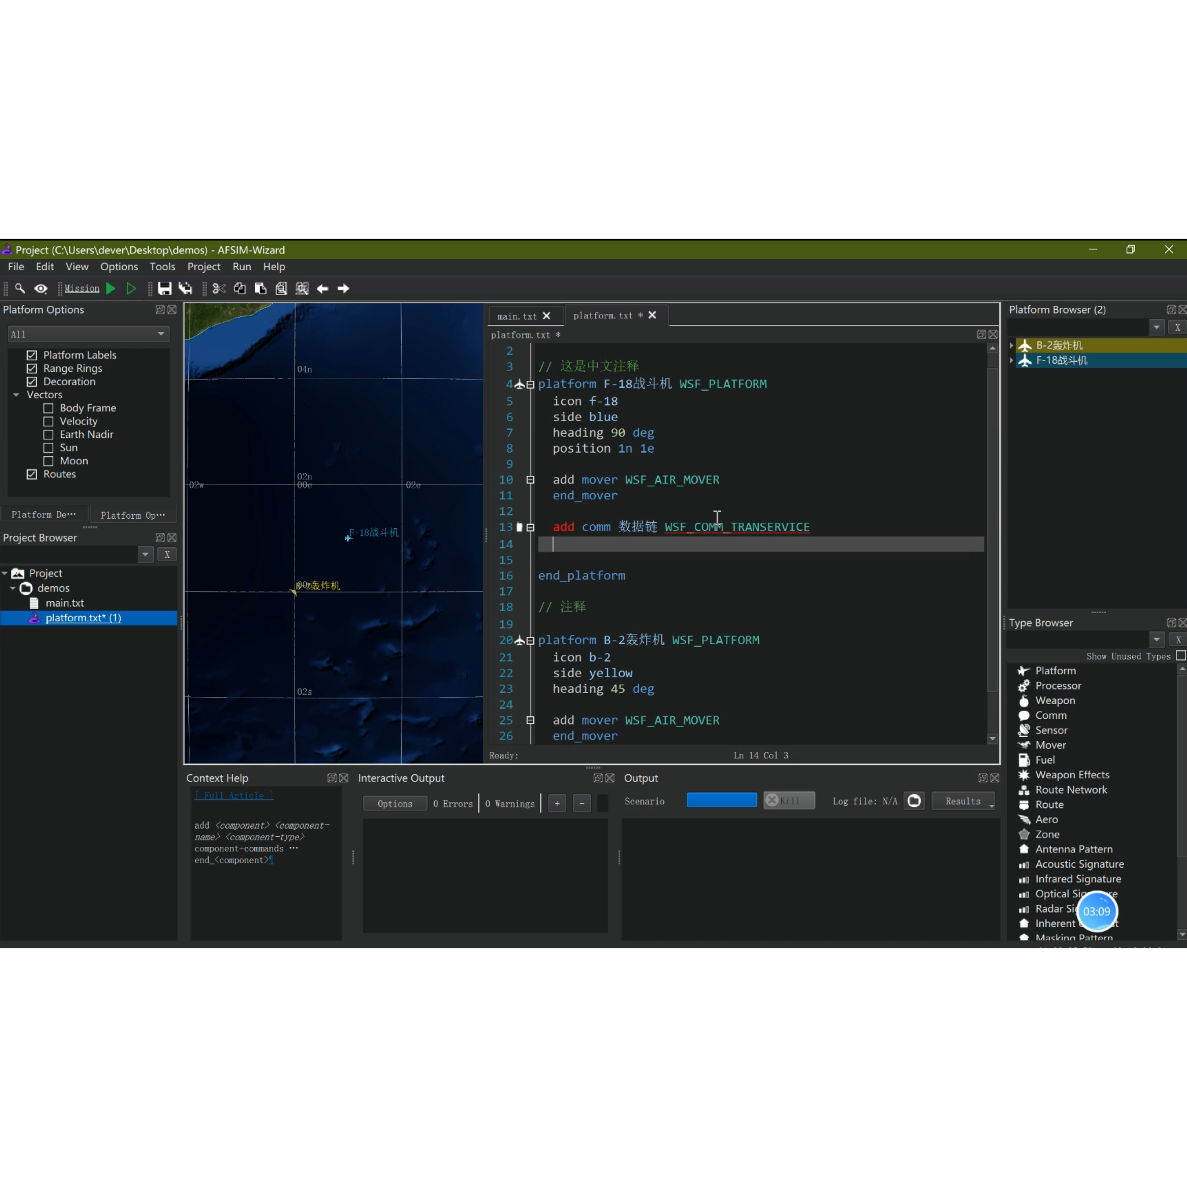Click the Save All toolbar icon

pos(185,289)
